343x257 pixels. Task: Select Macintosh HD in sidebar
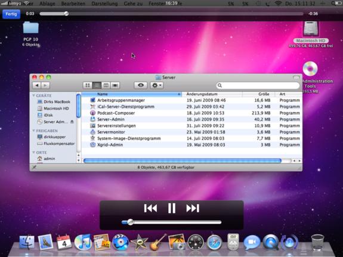[x=53, y=109]
